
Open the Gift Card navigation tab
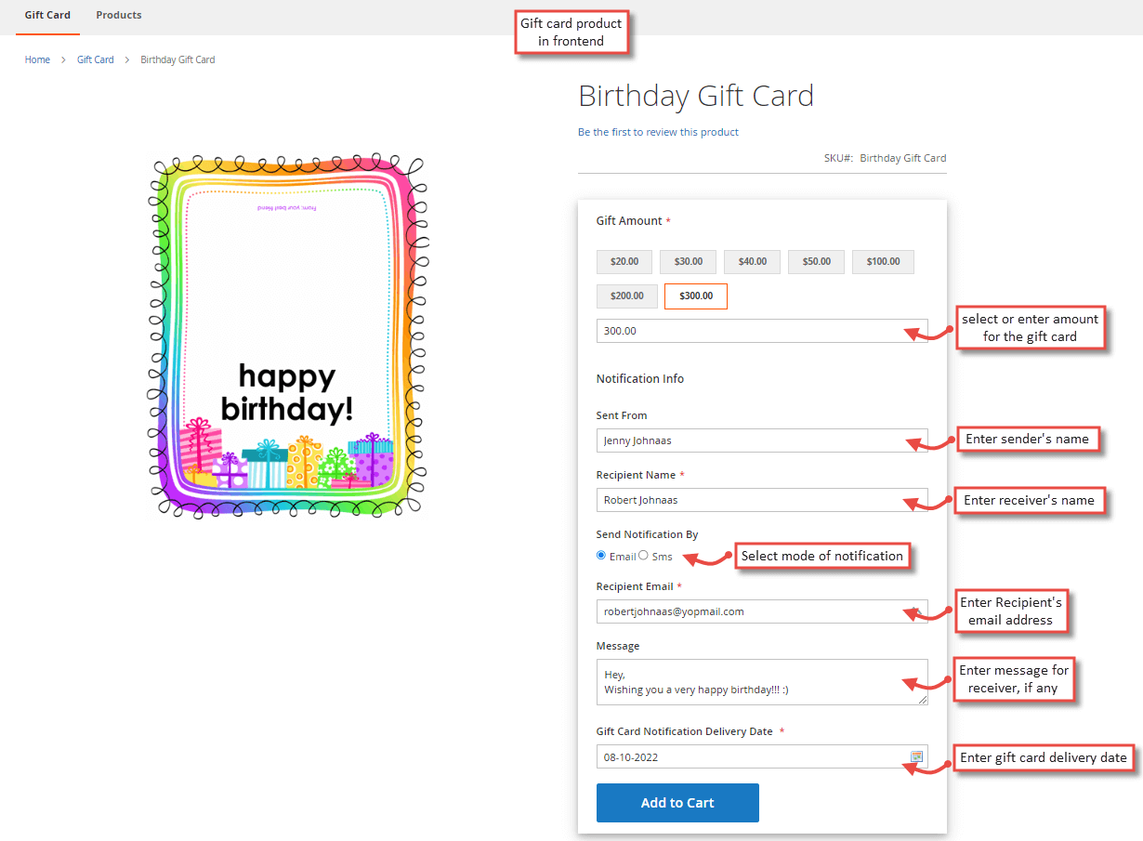click(47, 16)
